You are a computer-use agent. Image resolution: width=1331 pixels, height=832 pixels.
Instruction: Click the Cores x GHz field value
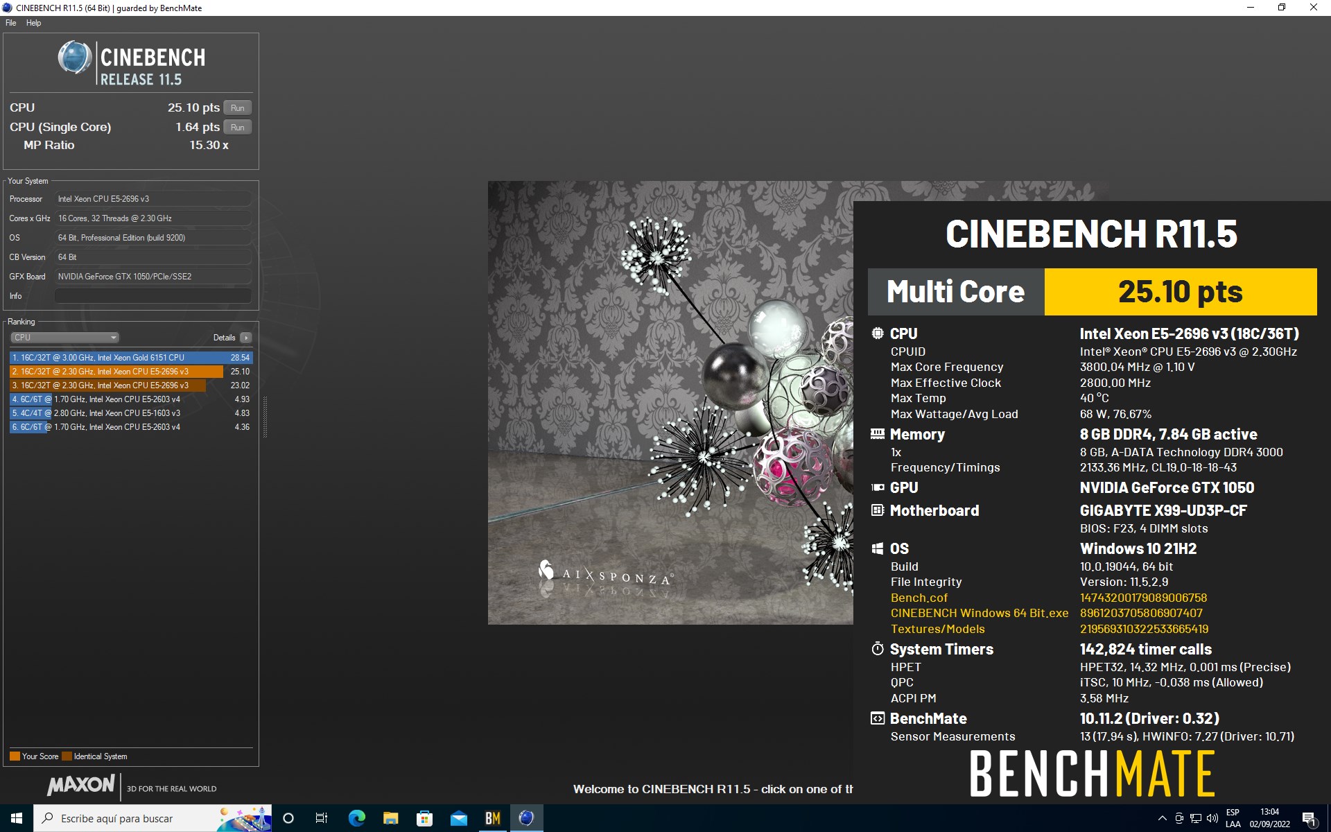[153, 218]
